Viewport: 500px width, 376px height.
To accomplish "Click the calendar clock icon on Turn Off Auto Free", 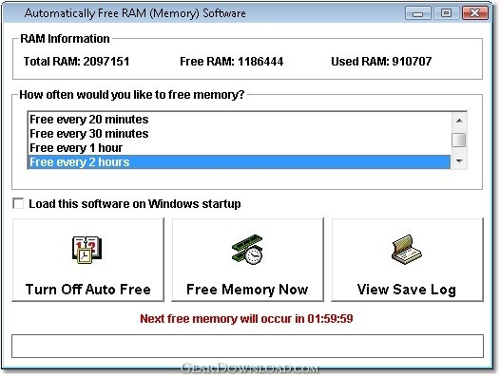I will 87,250.
